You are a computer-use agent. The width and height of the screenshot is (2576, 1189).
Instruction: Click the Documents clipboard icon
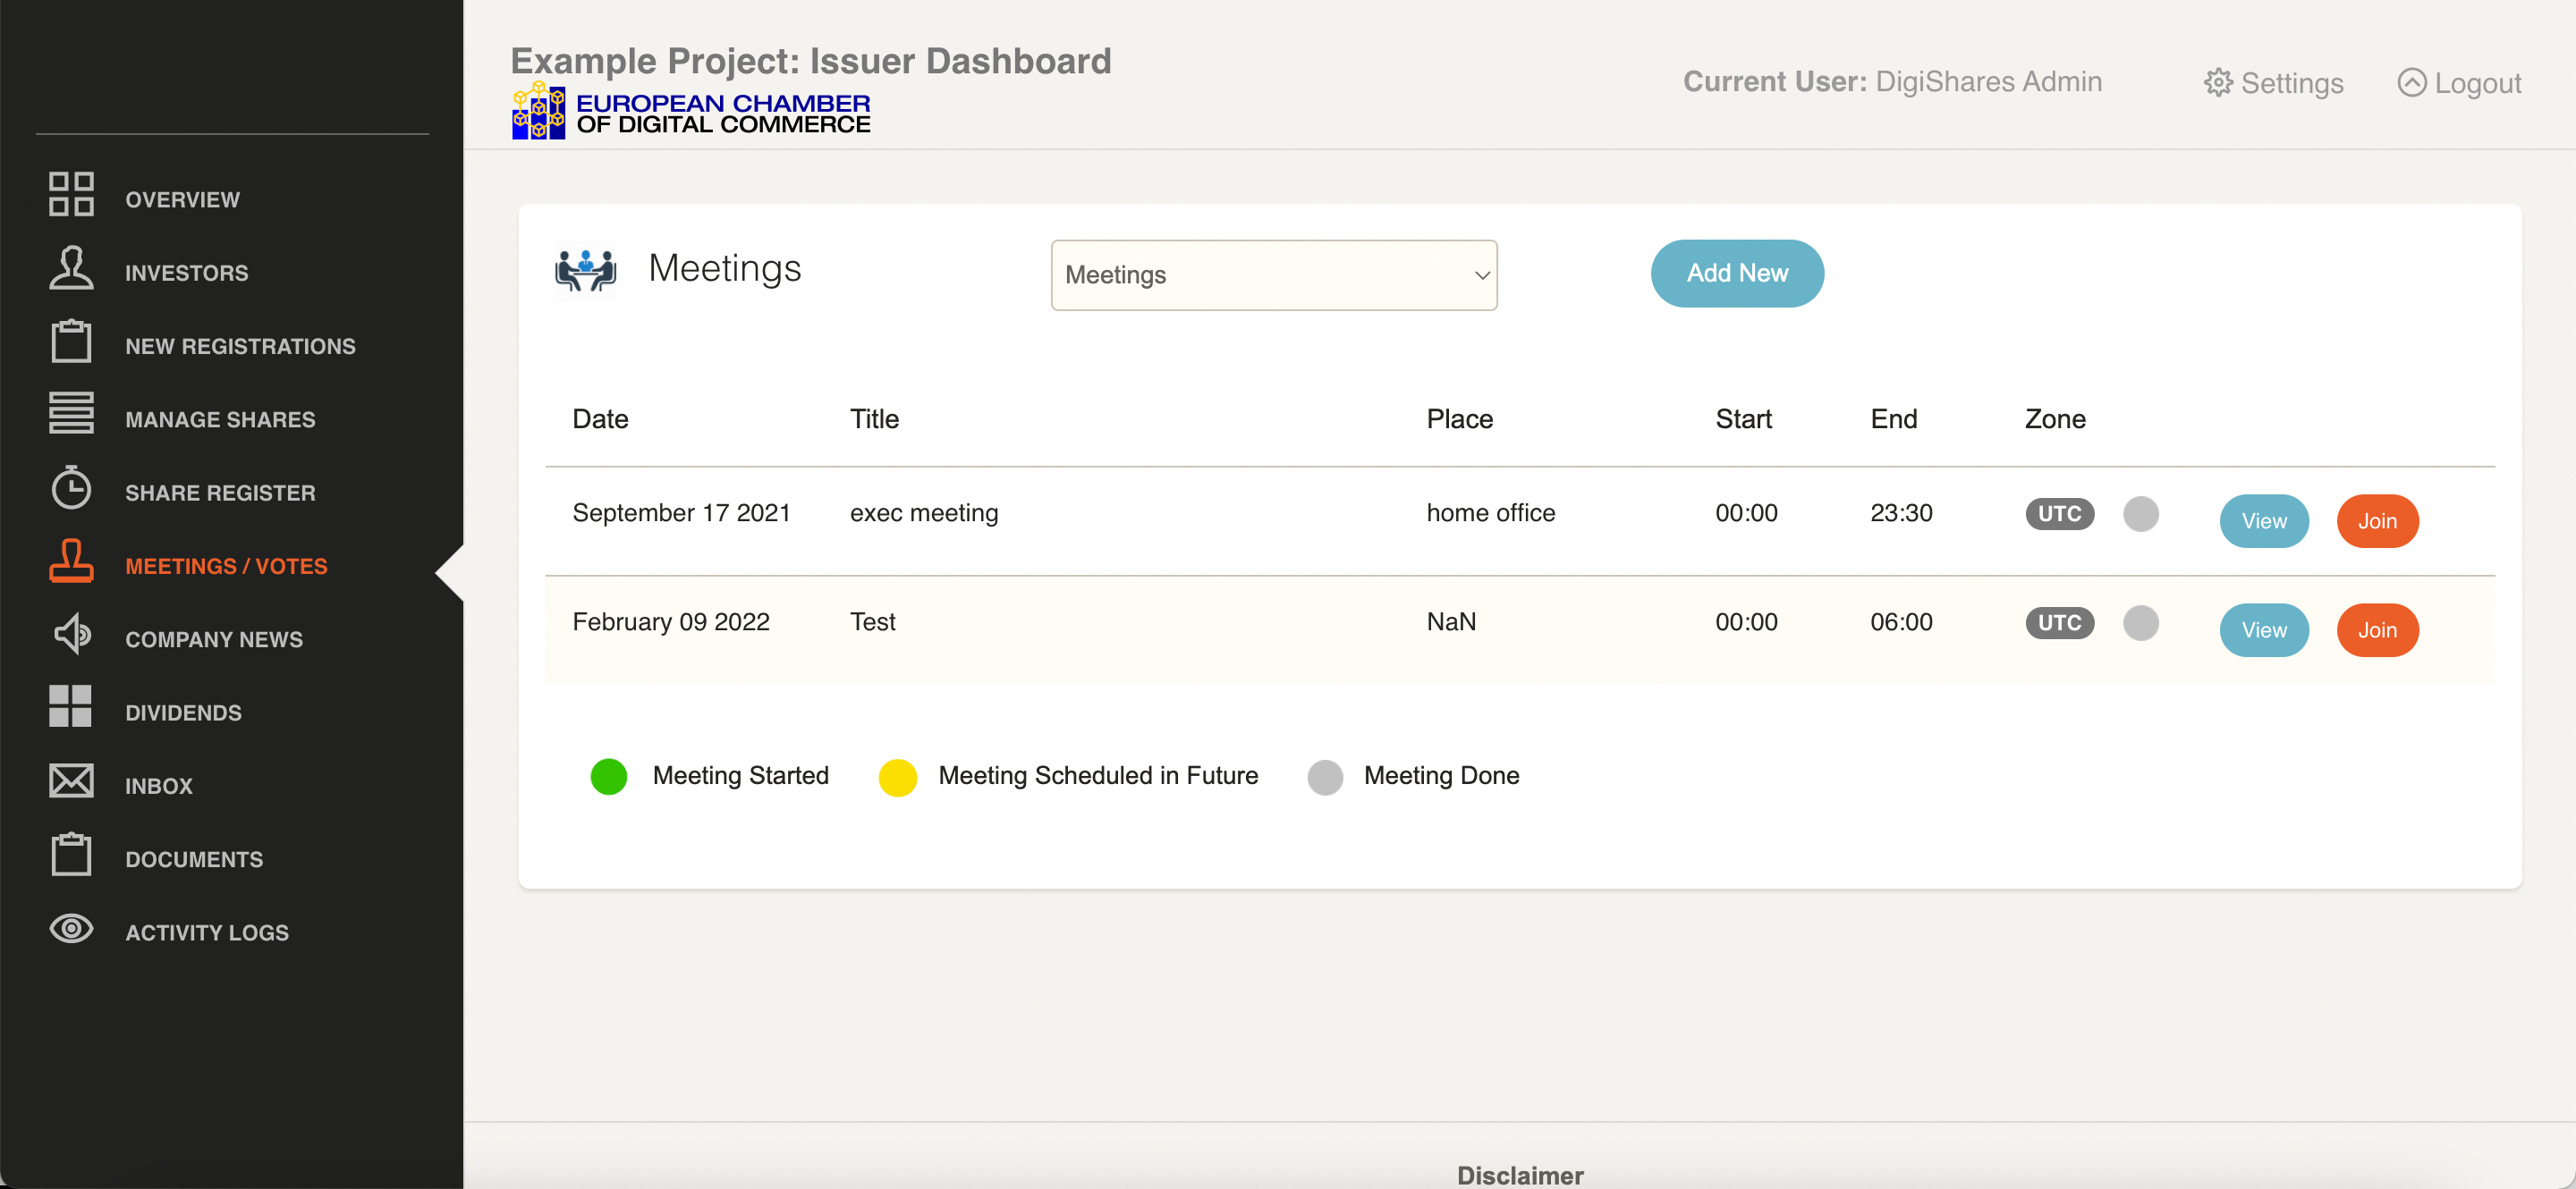tap(71, 855)
